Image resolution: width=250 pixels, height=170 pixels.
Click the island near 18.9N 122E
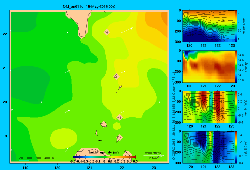pos(119,138)
